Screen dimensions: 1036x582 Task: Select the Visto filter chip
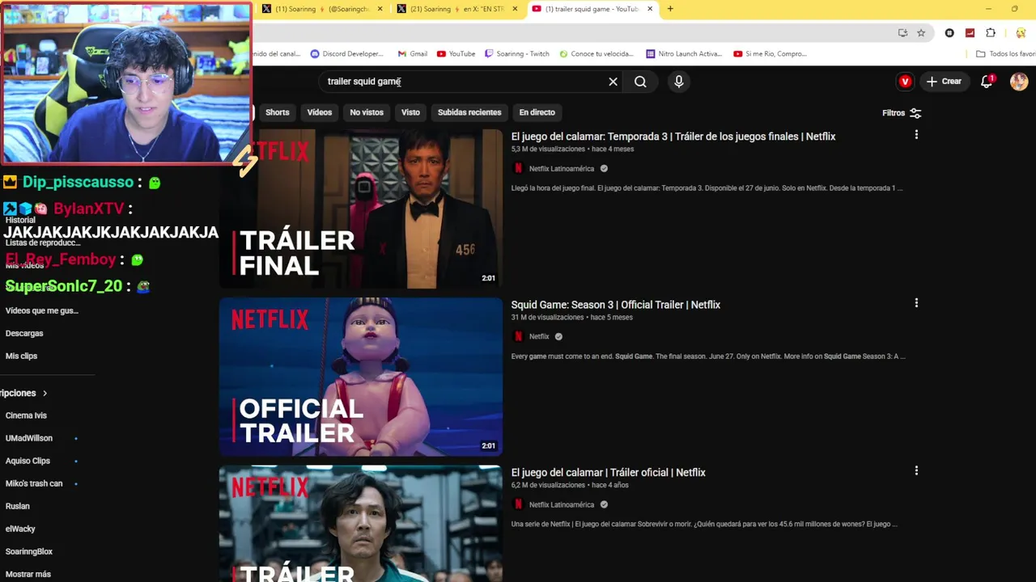point(410,112)
